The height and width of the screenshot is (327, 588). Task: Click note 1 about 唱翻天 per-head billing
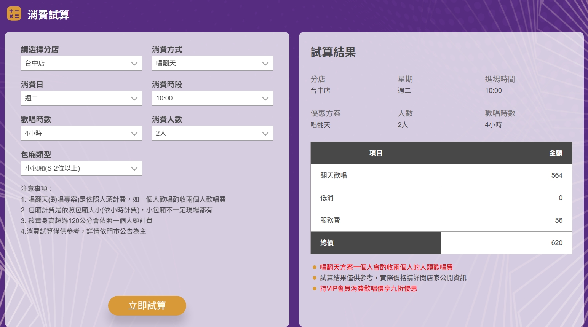pos(123,199)
